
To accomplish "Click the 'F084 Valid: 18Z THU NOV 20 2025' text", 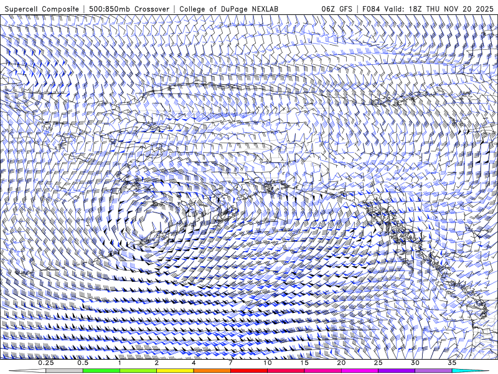I will [428, 9].
